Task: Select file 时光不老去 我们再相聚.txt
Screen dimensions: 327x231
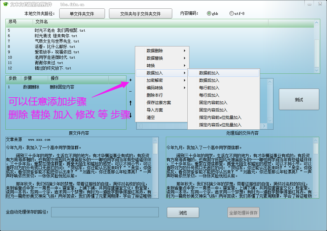Action: pos(60,30)
